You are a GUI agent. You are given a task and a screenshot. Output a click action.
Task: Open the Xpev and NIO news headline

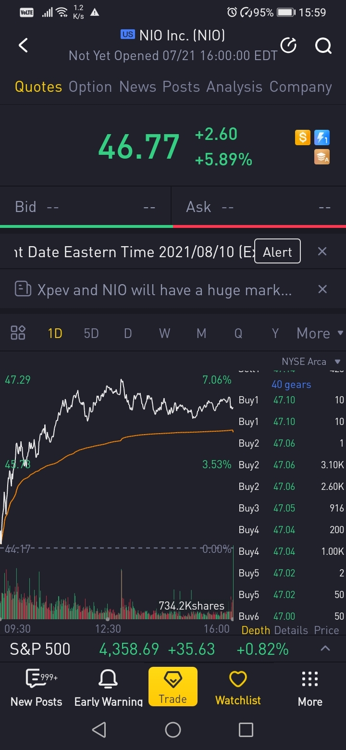(x=164, y=290)
